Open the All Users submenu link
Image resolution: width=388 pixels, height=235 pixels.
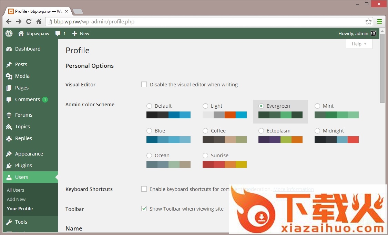pos(16,190)
